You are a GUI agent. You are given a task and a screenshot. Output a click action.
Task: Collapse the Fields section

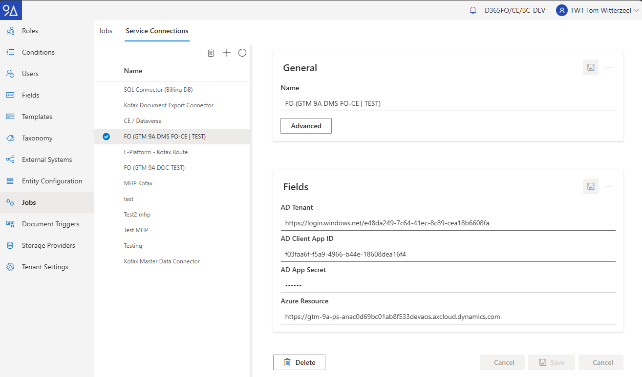tap(608, 186)
